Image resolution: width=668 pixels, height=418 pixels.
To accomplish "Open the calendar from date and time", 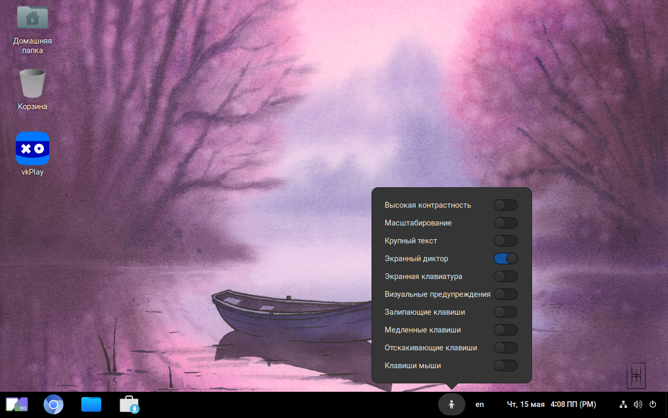I will pos(551,404).
